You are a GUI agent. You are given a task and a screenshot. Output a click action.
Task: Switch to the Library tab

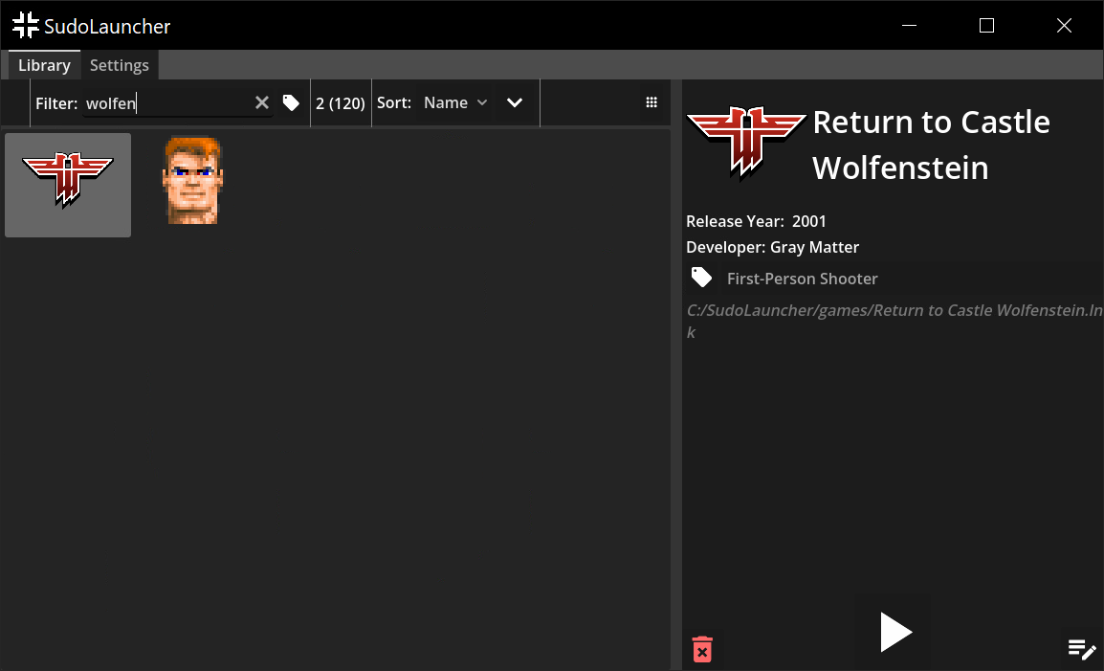pyautogui.click(x=44, y=65)
